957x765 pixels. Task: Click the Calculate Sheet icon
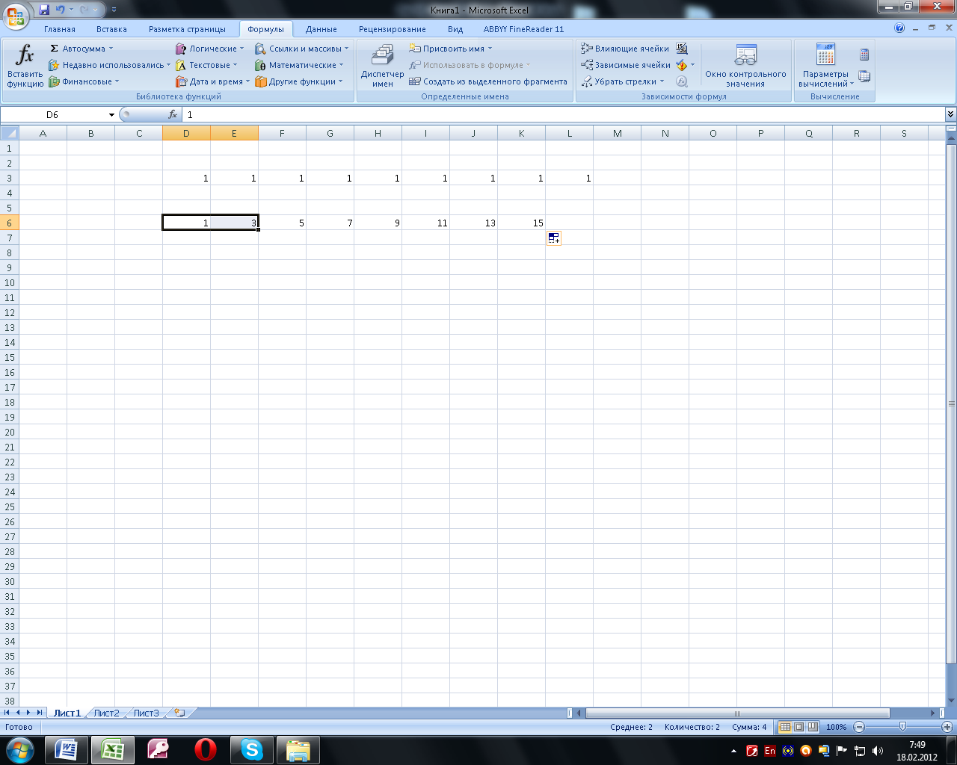point(864,76)
